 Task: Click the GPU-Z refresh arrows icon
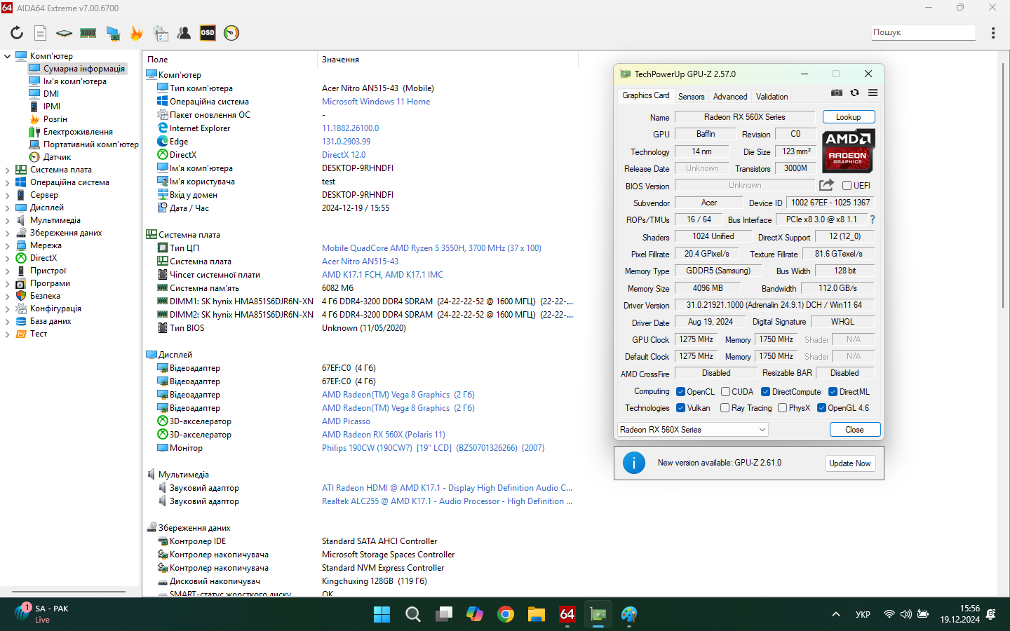pyautogui.click(x=854, y=93)
